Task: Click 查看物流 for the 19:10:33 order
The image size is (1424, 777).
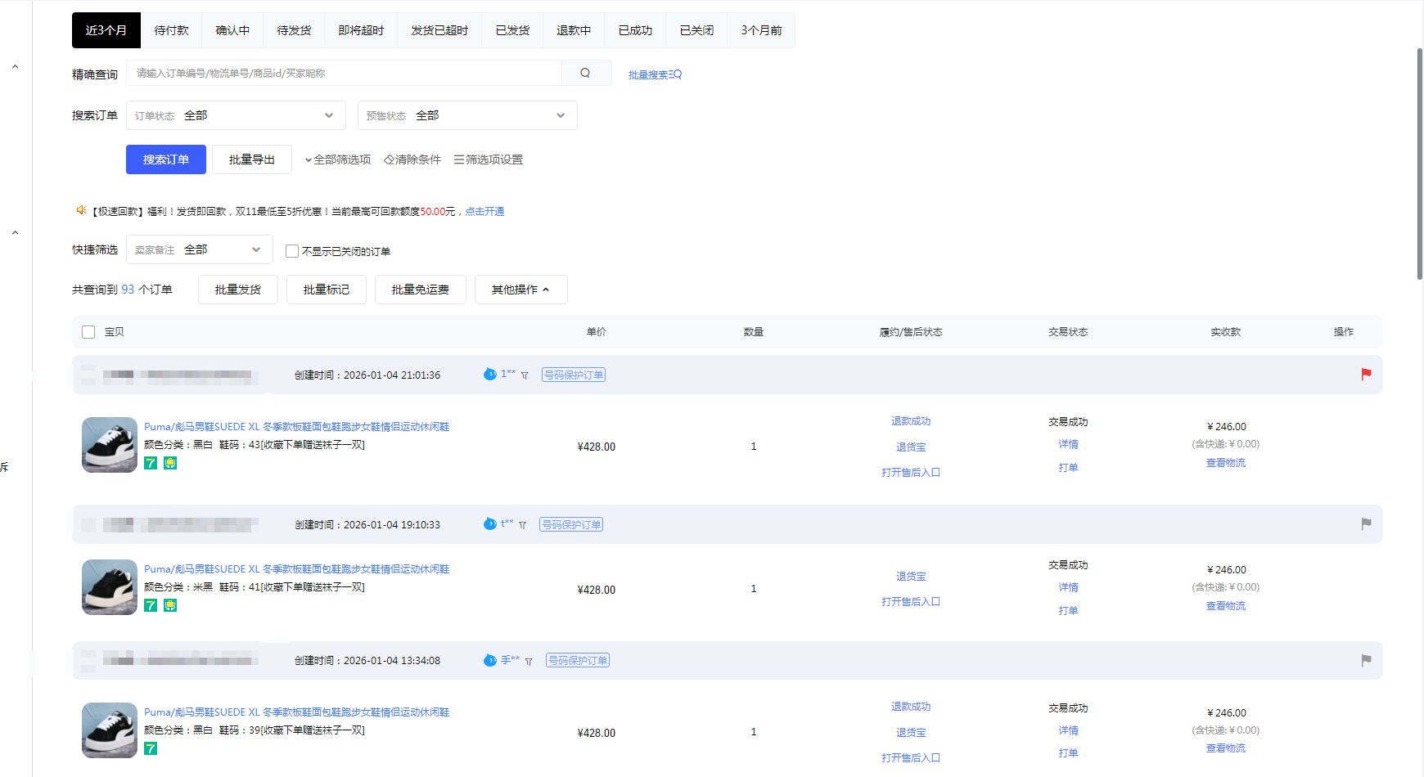Action: click(1226, 606)
